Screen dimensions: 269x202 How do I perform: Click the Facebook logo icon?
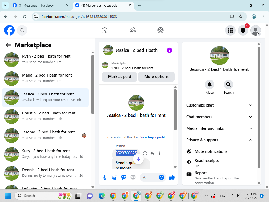click(x=9, y=30)
